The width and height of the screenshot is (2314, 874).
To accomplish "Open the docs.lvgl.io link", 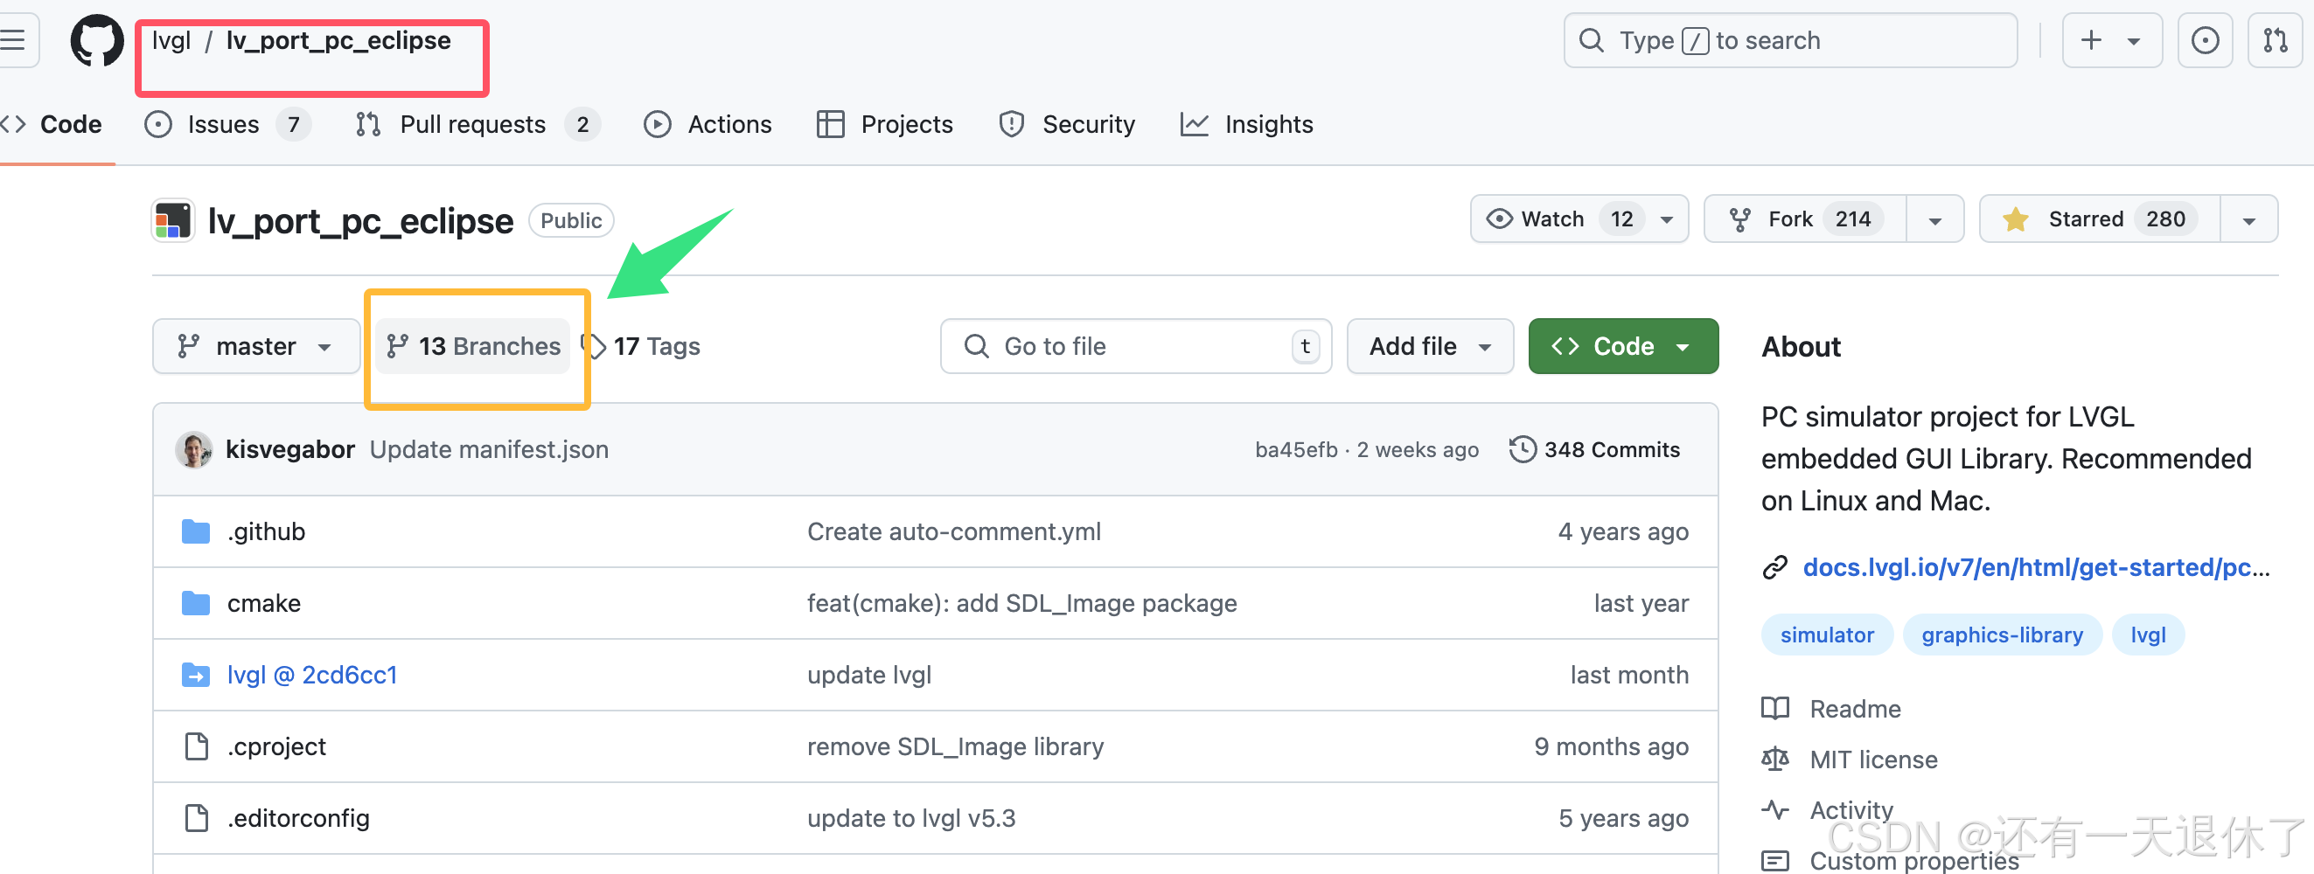I will (2036, 567).
